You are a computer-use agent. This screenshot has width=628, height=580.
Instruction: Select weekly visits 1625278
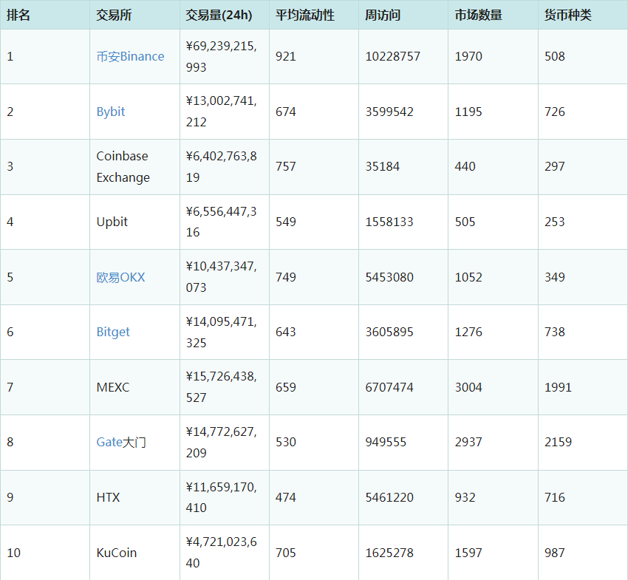[389, 553]
